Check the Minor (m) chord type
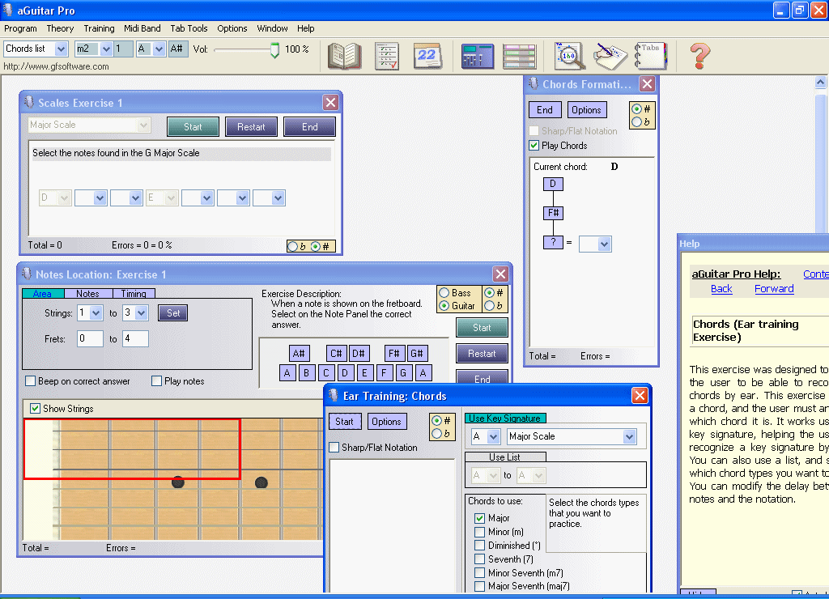 pyautogui.click(x=479, y=532)
